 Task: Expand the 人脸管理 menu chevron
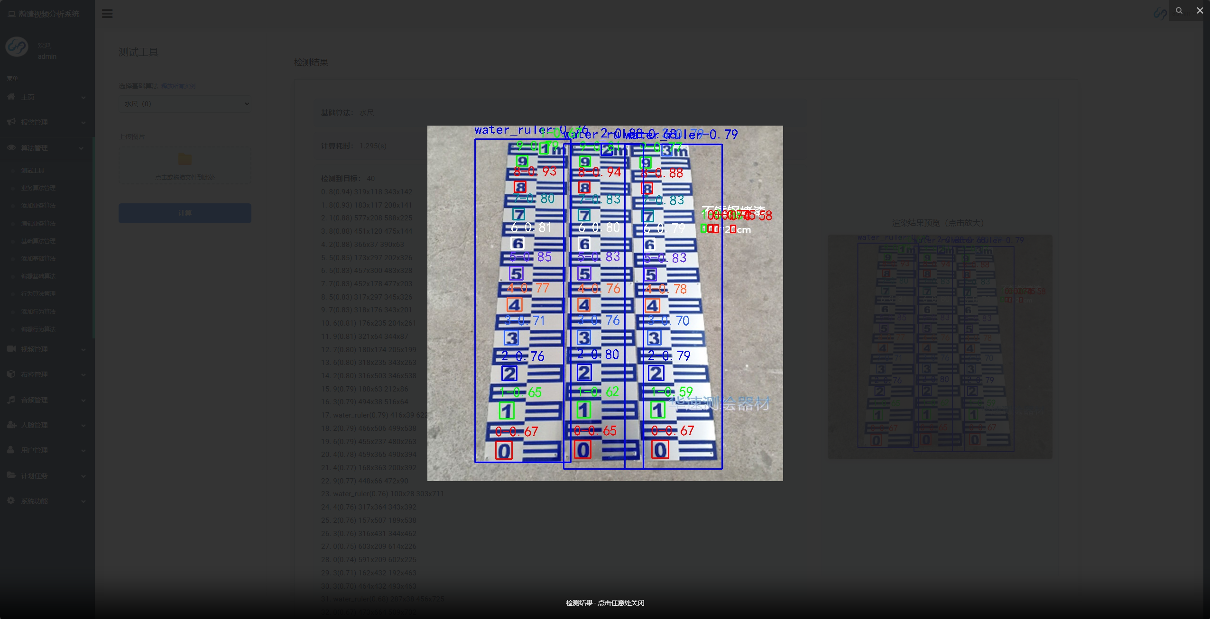[83, 426]
